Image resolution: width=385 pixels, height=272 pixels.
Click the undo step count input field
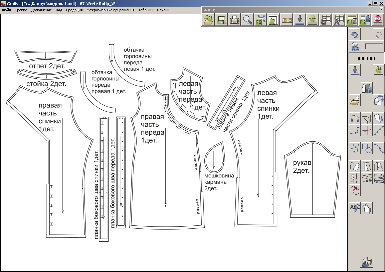coord(374,46)
